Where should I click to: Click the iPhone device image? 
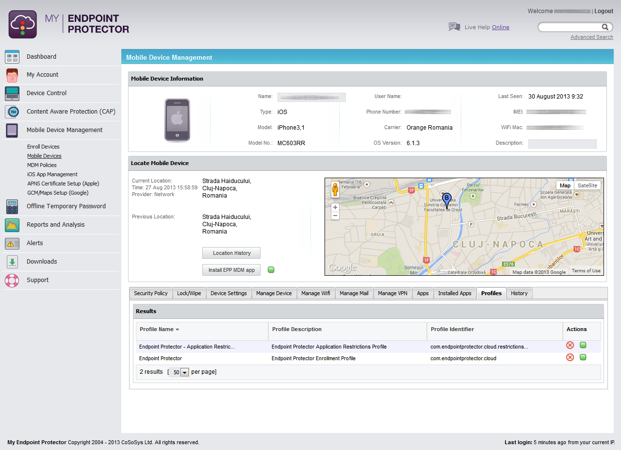click(x=177, y=120)
